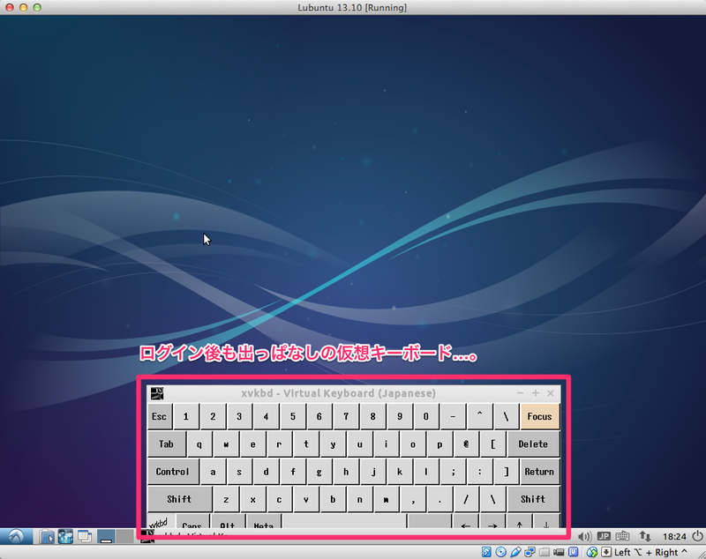Click the up arrow key
Image resolution: width=706 pixels, height=559 pixels.
coord(519,523)
